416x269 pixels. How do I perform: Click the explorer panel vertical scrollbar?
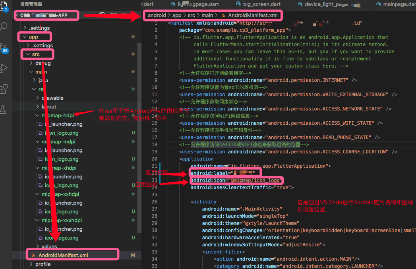[139, 138]
